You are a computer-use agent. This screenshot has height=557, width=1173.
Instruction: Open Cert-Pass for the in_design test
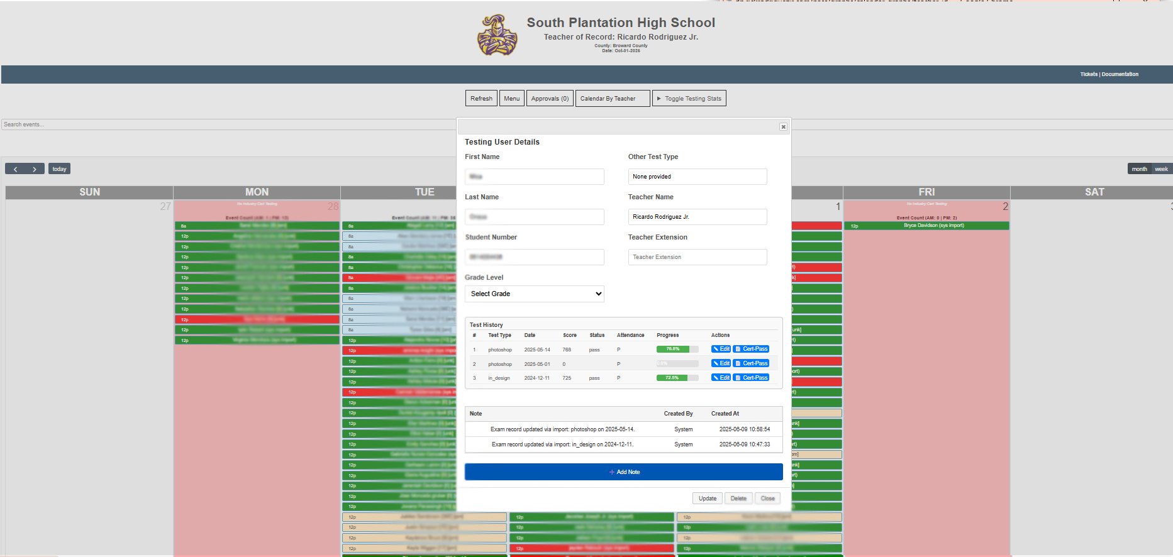click(x=751, y=378)
